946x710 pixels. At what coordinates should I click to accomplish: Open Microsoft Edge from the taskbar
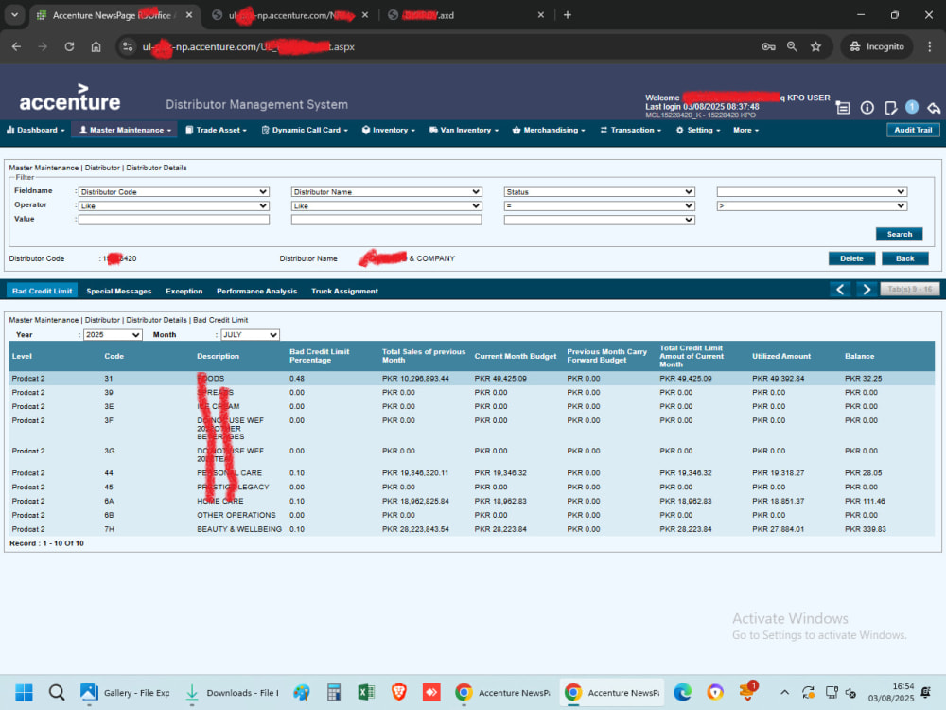click(682, 693)
